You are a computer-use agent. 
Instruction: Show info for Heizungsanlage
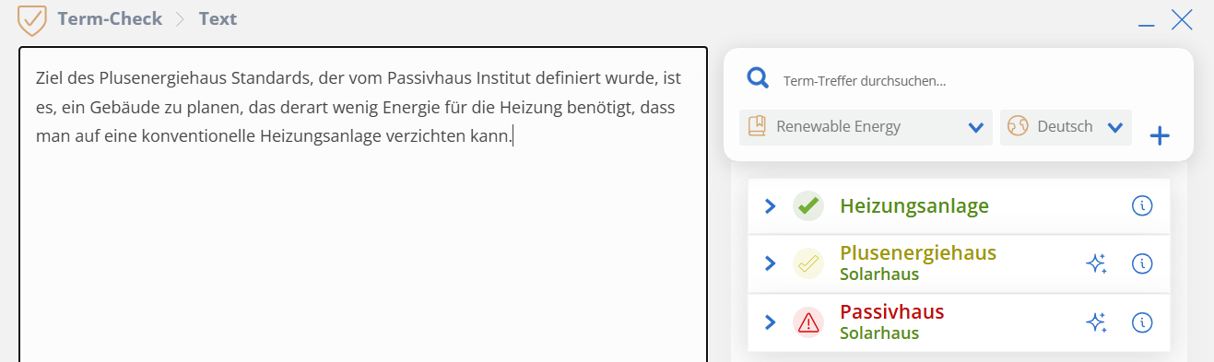tap(1142, 205)
